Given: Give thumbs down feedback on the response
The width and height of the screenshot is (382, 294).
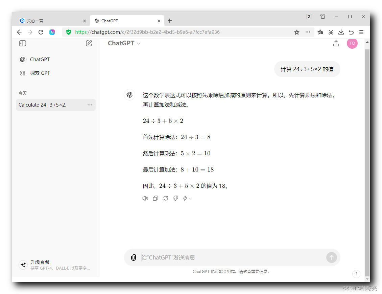Looking at the screenshot, I should pos(176,198).
